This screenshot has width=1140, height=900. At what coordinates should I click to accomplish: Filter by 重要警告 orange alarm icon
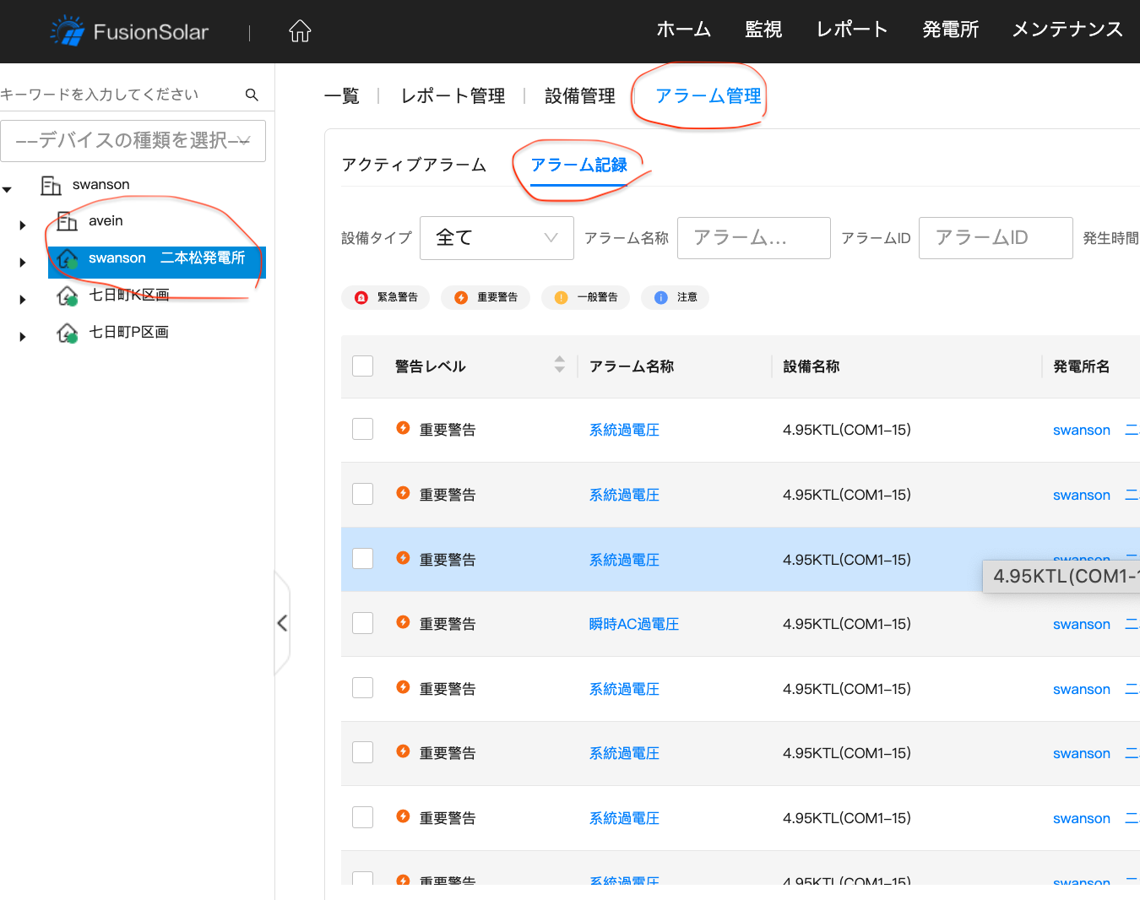coord(461,297)
